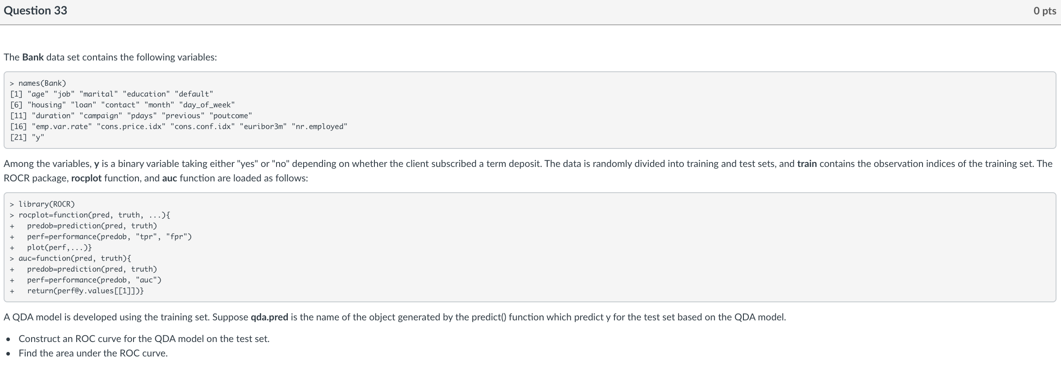Click the plot(perf,...) code line
1061x370 pixels.
coord(59,247)
